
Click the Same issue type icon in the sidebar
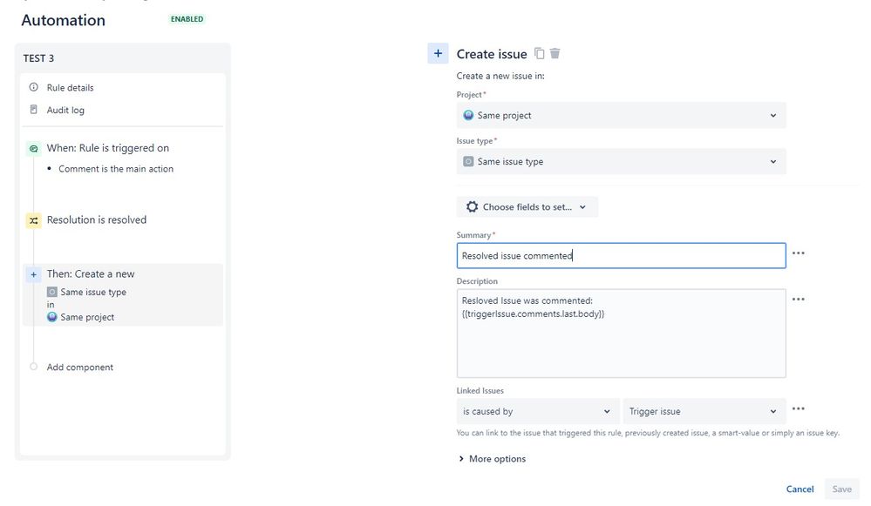click(52, 292)
